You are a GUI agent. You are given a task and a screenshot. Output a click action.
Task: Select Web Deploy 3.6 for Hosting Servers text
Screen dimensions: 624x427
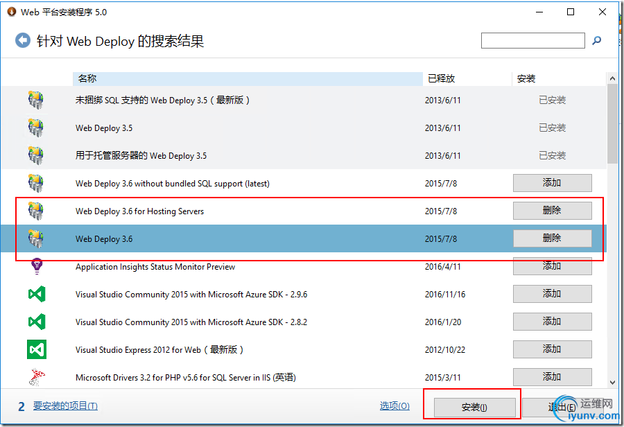[139, 211]
